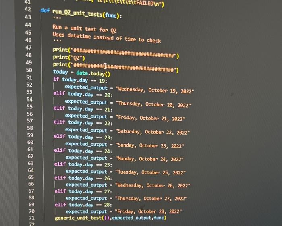Click the string "Thursday, October 27, 2022"
Image resolution: width=282 pixels, height=226 pixels.
(x=151, y=198)
